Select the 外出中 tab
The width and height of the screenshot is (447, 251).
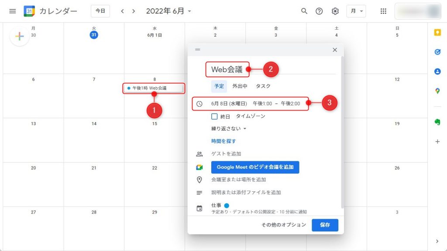coord(240,86)
